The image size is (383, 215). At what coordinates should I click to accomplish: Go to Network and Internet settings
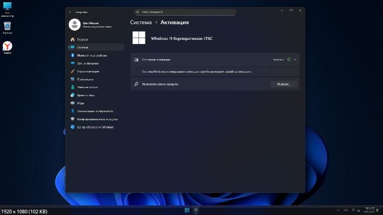point(88,63)
